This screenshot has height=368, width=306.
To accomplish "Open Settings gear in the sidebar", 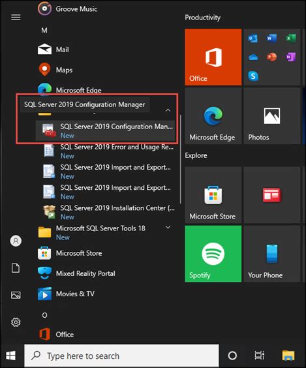I will (16, 322).
